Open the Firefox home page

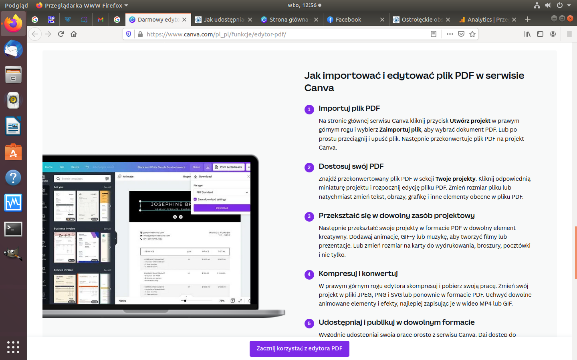(74, 34)
